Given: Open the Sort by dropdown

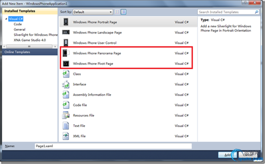Looking at the screenshot, I should click(93, 12).
